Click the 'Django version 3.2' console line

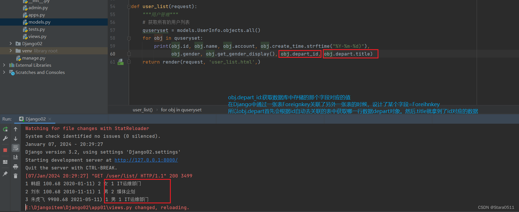(103, 152)
